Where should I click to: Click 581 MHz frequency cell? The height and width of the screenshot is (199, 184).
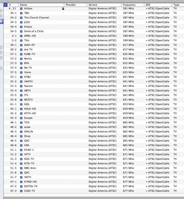point(128,9)
